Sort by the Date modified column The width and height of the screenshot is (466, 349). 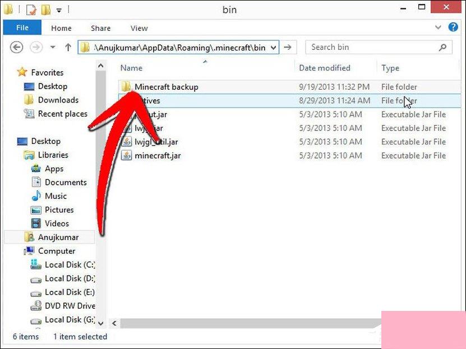325,68
